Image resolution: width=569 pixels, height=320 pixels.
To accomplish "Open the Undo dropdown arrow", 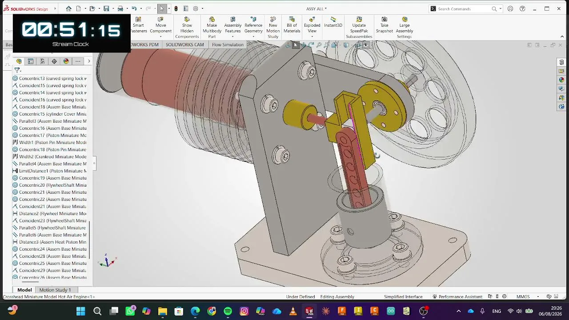I will pos(140,8).
